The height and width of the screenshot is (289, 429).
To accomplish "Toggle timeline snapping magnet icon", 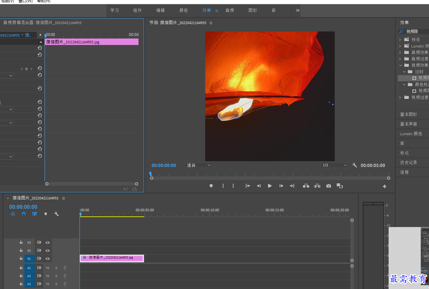I will (x=24, y=214).
